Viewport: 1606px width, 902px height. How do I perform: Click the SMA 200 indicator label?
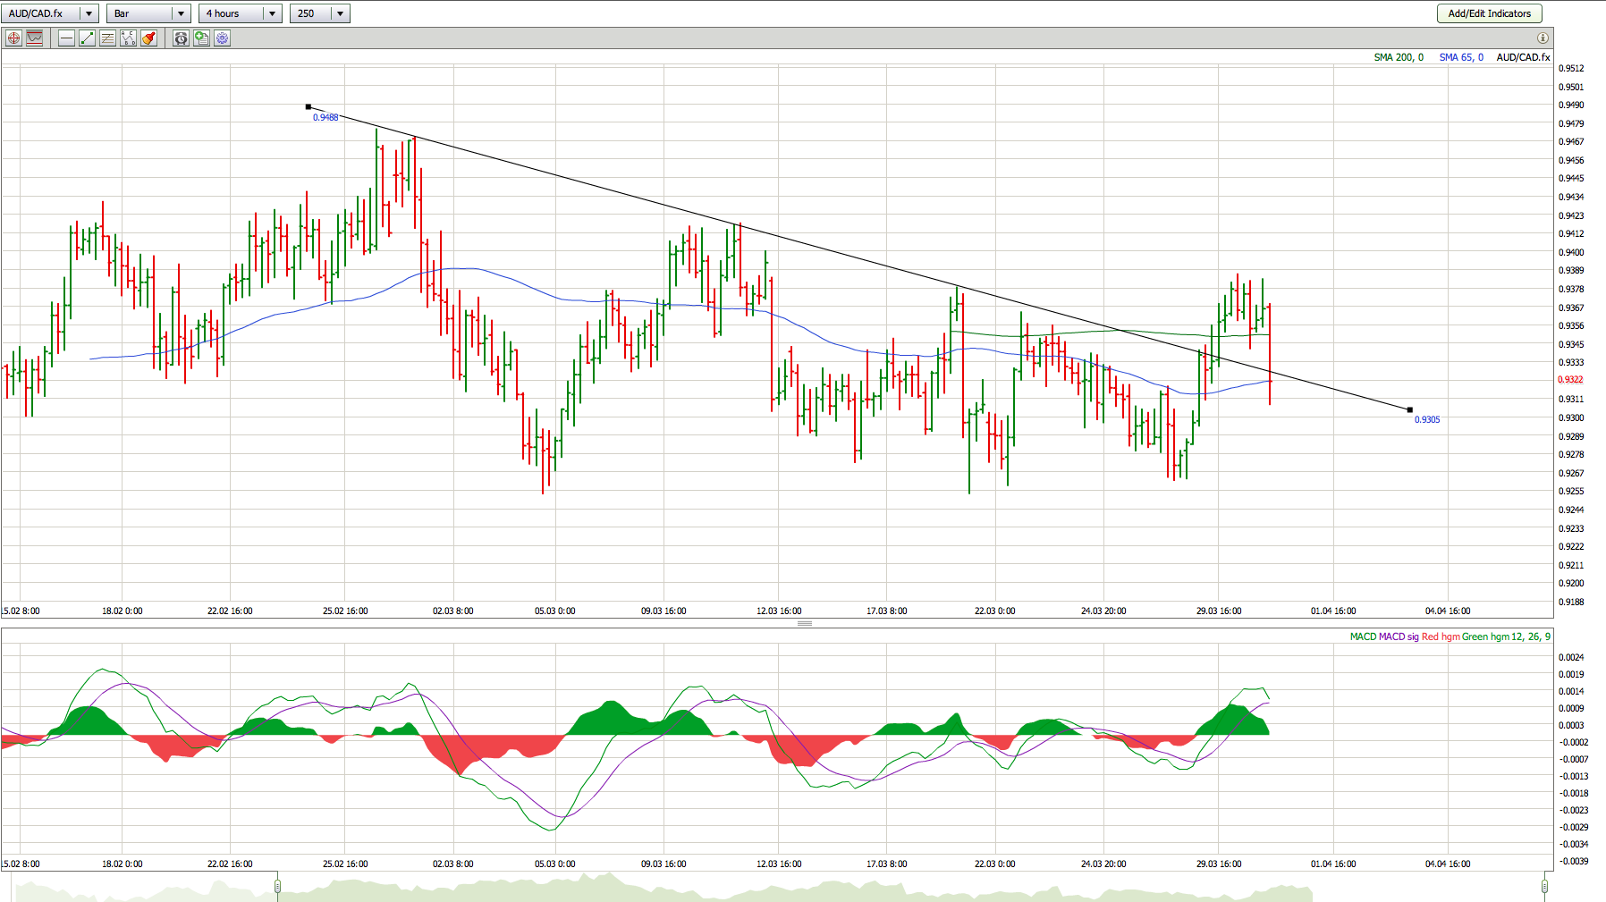tap(1399, 57)
